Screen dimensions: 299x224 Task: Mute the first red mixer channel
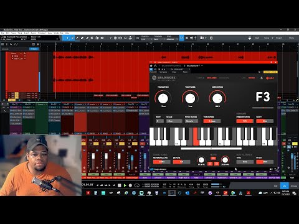pos(90,144)
